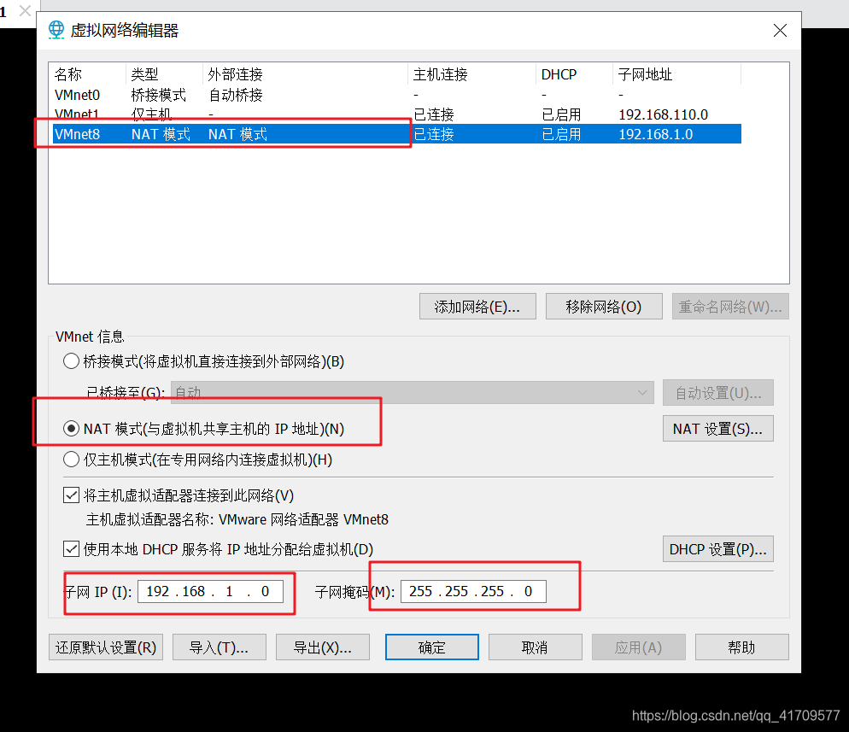The image size is (849, 732).
Task: Click the 取消 button
Action: pos(536,647)
